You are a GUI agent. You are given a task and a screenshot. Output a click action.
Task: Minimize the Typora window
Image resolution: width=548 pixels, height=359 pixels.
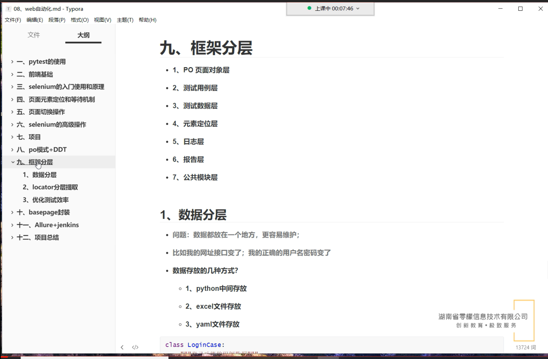coord(500,9)
